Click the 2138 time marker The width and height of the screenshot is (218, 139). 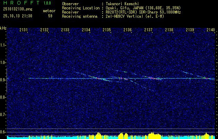click(x=169, y=30)
